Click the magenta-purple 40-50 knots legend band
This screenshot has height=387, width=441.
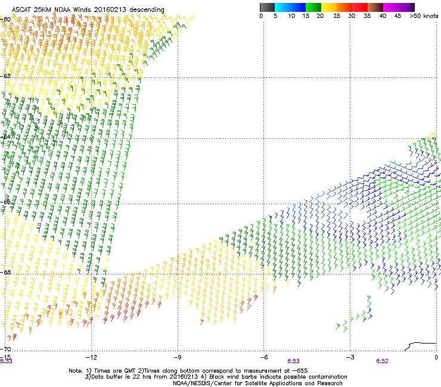point(399,7)
